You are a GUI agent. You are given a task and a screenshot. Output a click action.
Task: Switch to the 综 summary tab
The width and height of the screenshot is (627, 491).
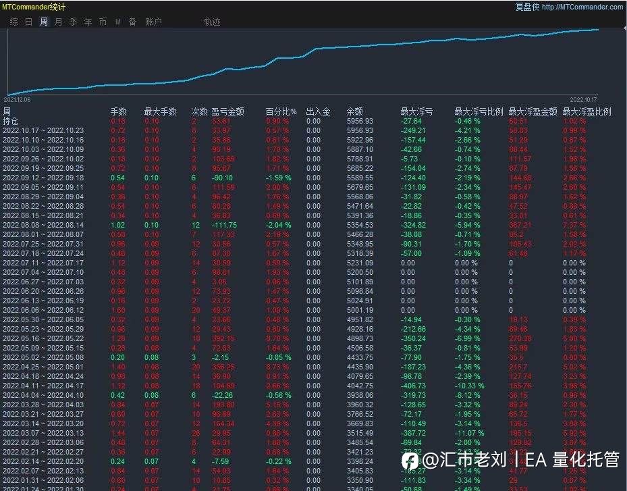pos(14,22)
